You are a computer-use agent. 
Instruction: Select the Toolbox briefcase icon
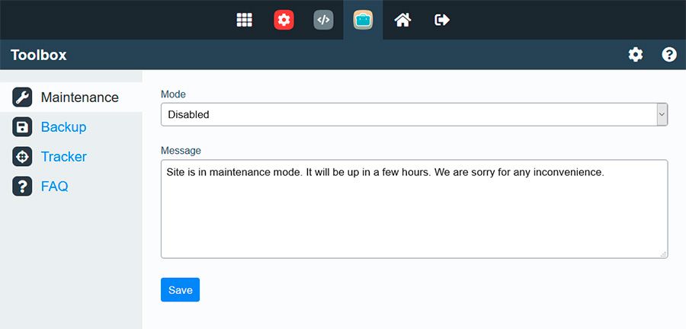(x=363, y=20)
